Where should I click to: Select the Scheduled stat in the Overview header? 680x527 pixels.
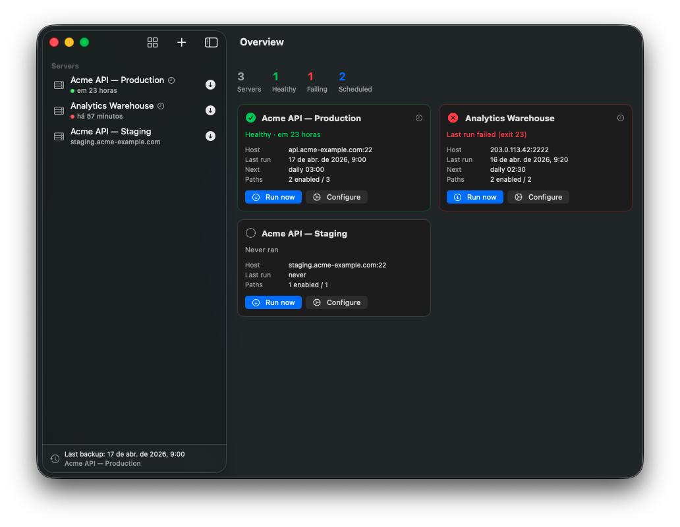point(354,82)
